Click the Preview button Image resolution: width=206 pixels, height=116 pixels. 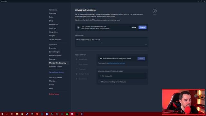click(x=133, y=27)
